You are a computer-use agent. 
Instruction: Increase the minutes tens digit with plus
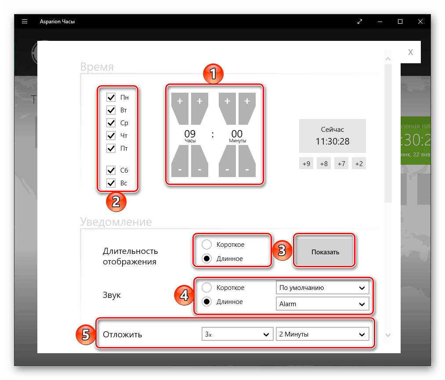pyautogui.click(x=227, y=109)
